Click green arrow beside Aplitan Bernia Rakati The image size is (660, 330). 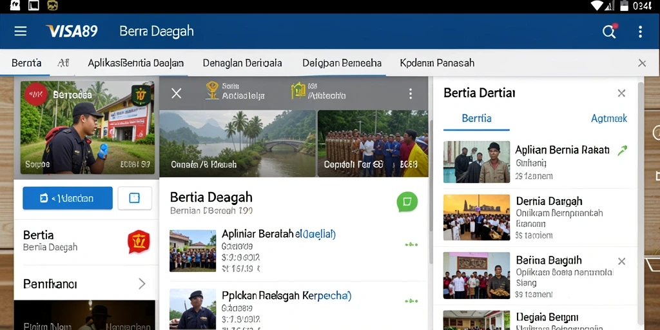point(622,150)
